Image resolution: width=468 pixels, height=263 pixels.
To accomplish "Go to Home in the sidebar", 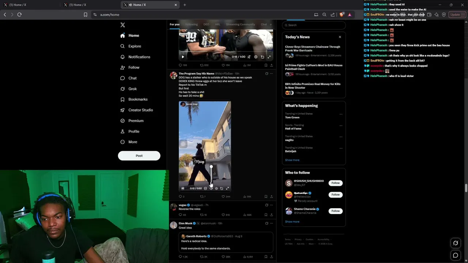I will pyautogui.click(x=130, y=35).
